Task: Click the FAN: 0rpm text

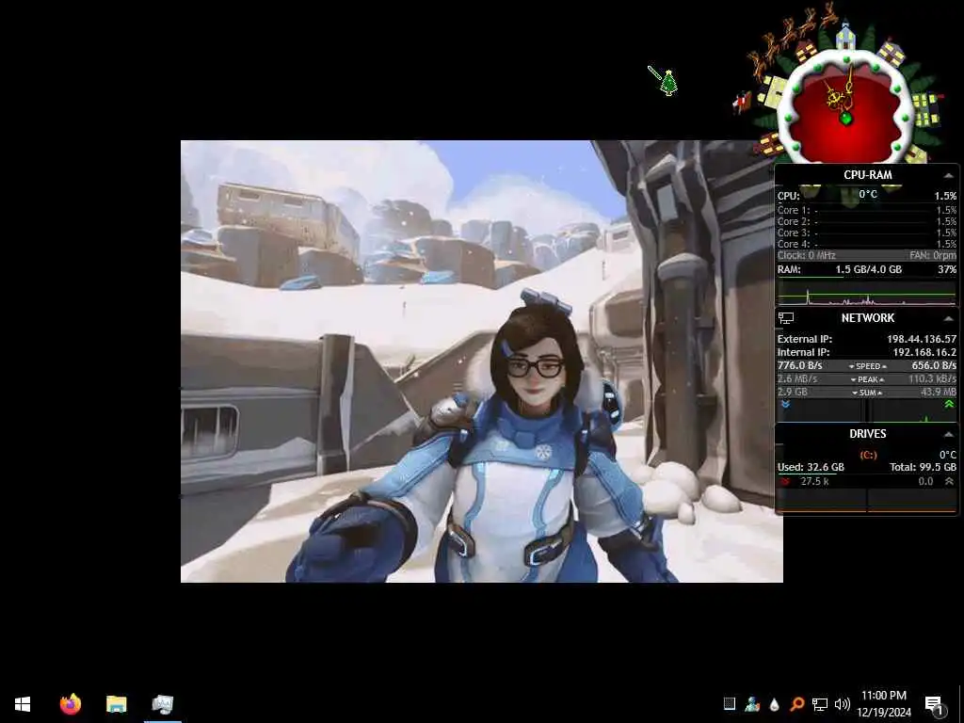Action: click(x=933, y=255)
